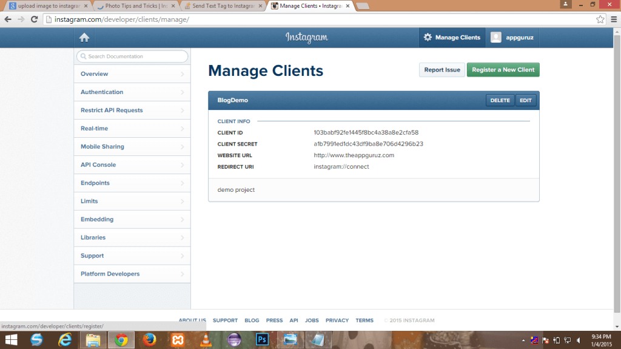Open File Explorer from taskbar
621x349 pixels.
93,340
